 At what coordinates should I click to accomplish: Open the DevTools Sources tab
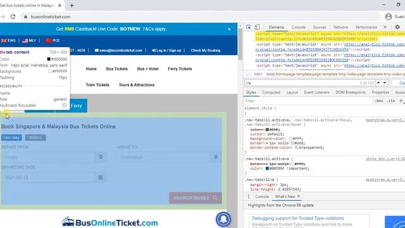click(x=319, y=27)
